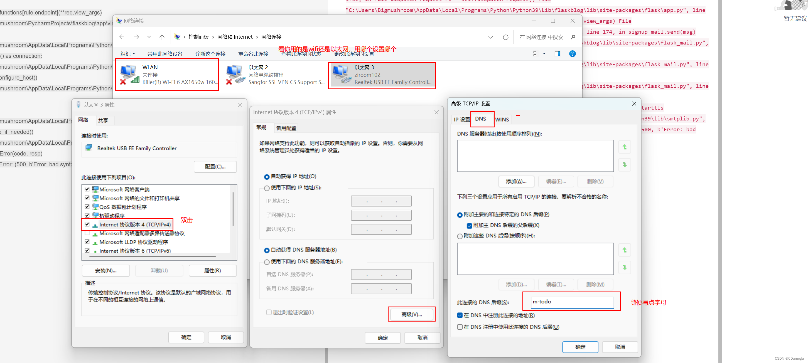Click 添加(A) to add a DNS server
Screen dimensions: 808x363
pos(516,181)
